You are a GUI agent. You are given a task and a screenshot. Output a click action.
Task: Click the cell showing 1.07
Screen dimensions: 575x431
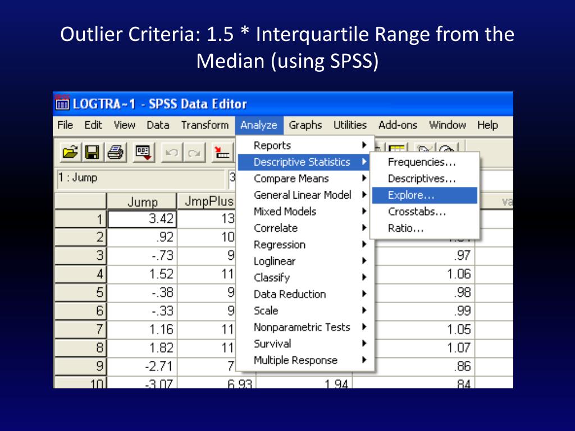(x=425, y=348)
